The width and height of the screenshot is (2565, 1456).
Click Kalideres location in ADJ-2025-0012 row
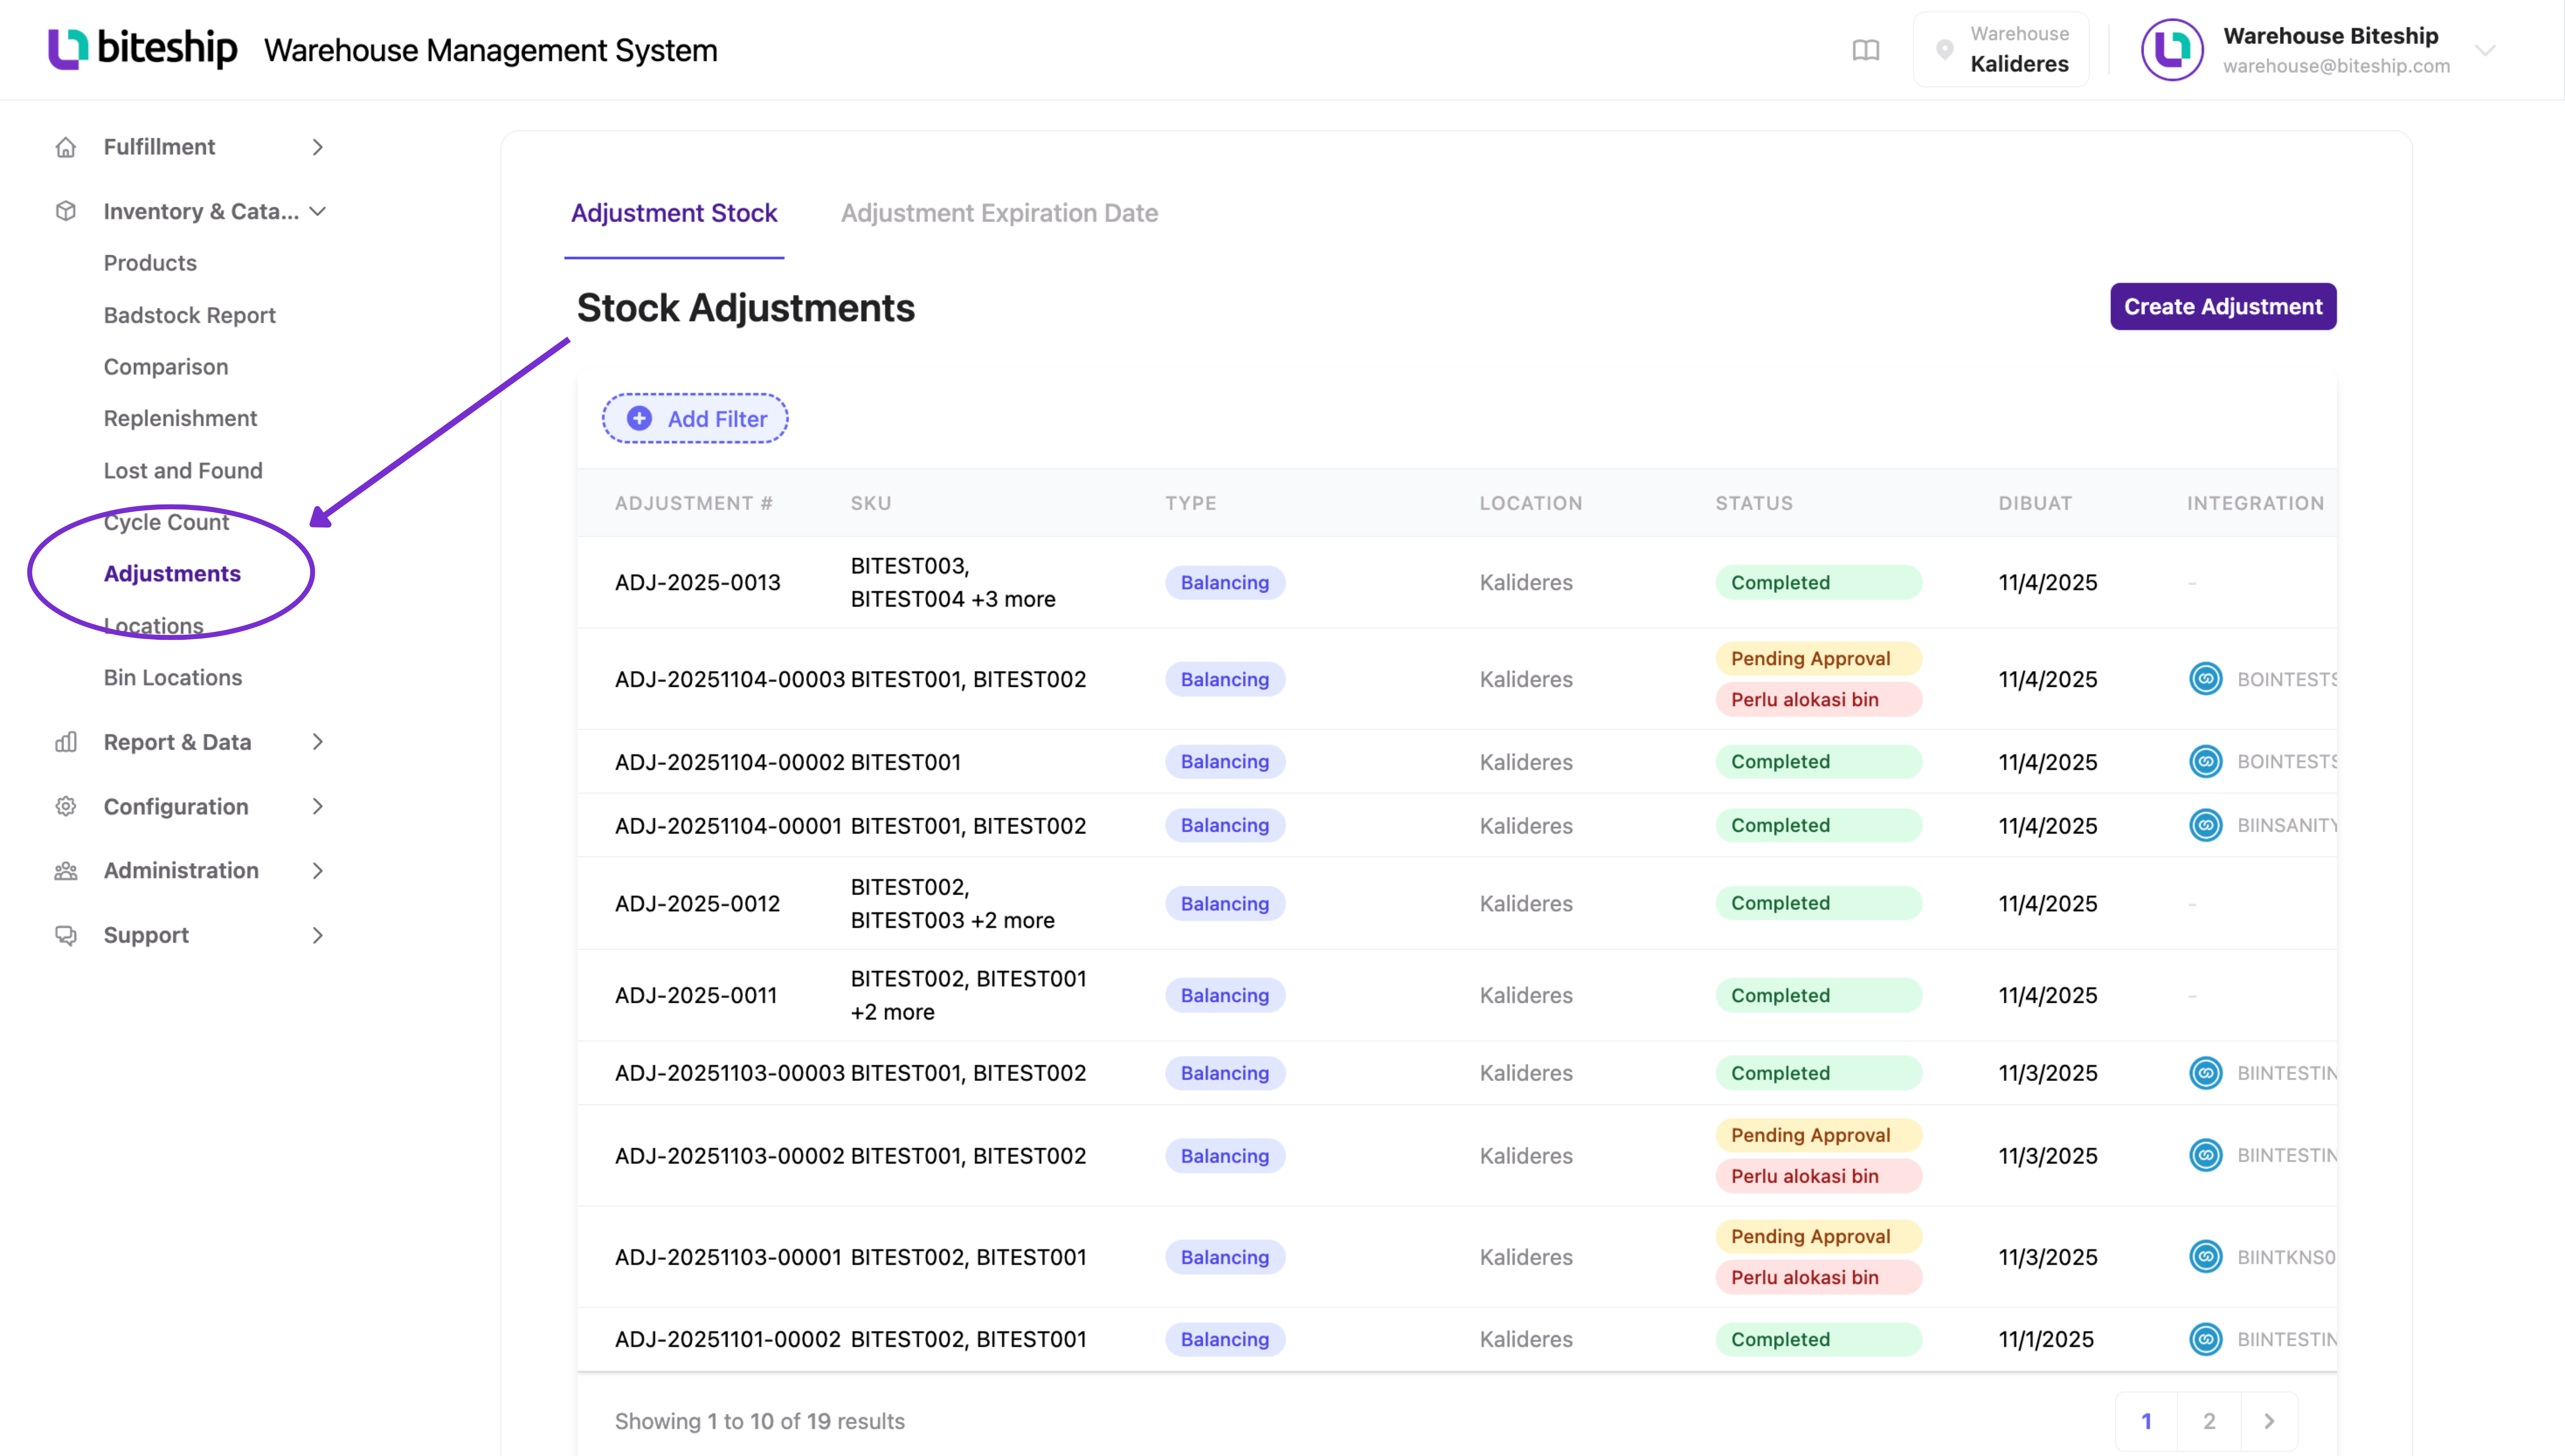pos(1526,904)
